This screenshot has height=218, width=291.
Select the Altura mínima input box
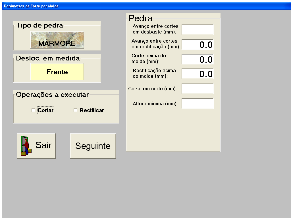(x=198, y=104)
